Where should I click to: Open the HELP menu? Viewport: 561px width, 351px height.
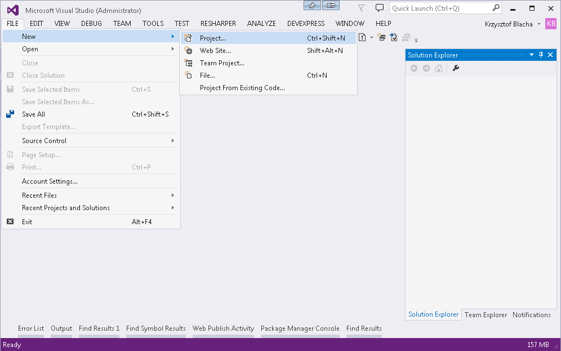pyautogui.click(x=383, y=24)
